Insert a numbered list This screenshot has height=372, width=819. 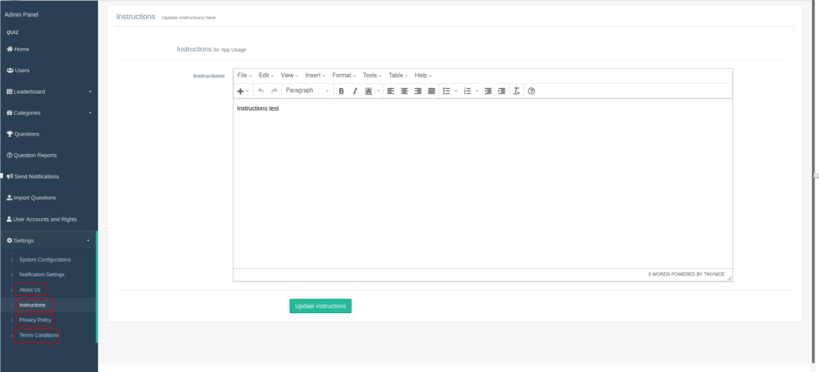point(467,91)
